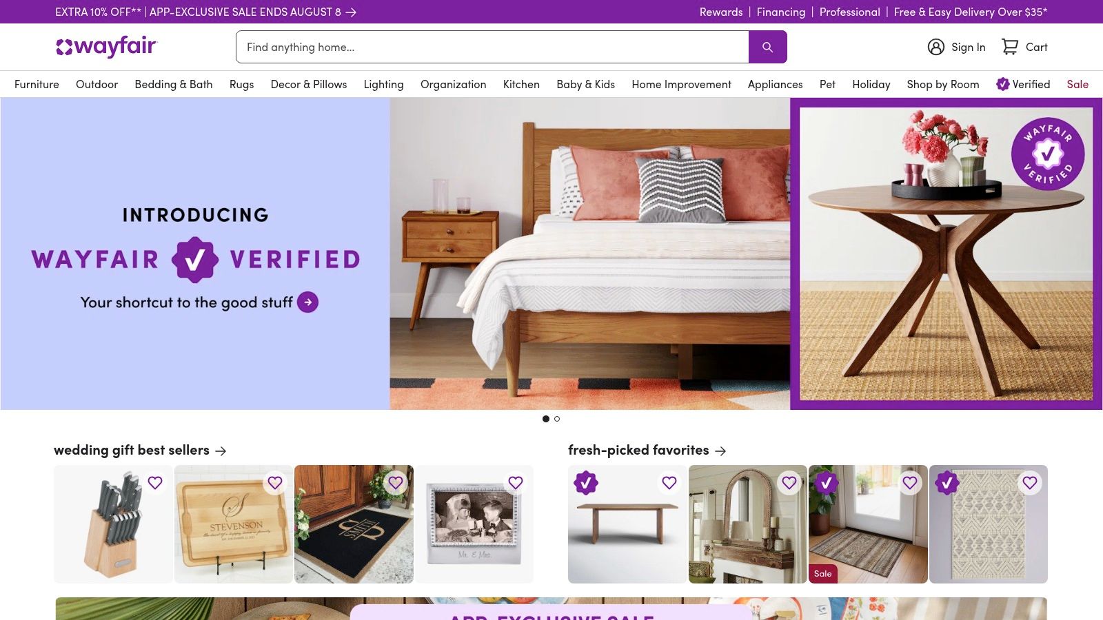Click the Sign In account icon
The image size is (1103, 620).
[x=935, y=47]
